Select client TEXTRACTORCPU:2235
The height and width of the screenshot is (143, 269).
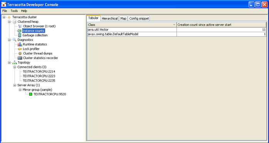click(39, 81)
